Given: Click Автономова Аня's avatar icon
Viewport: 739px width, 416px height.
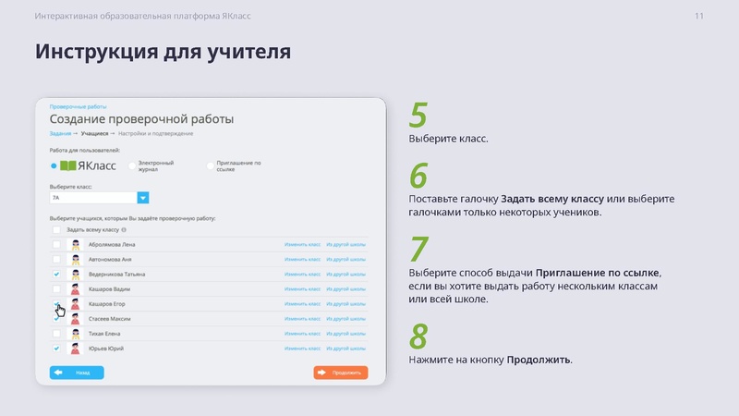Looking at the screenshot, I should [76, 260].
